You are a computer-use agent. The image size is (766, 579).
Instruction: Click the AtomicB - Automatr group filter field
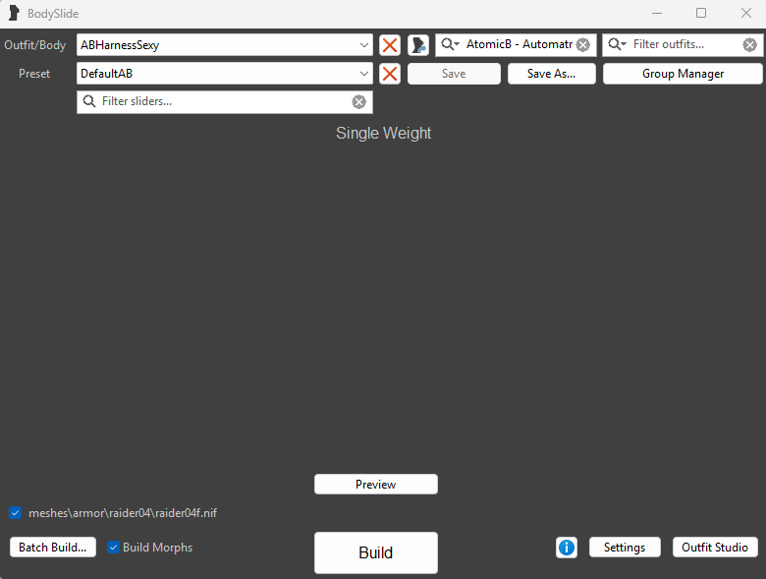pyautogui.click(x=516, y=45)
